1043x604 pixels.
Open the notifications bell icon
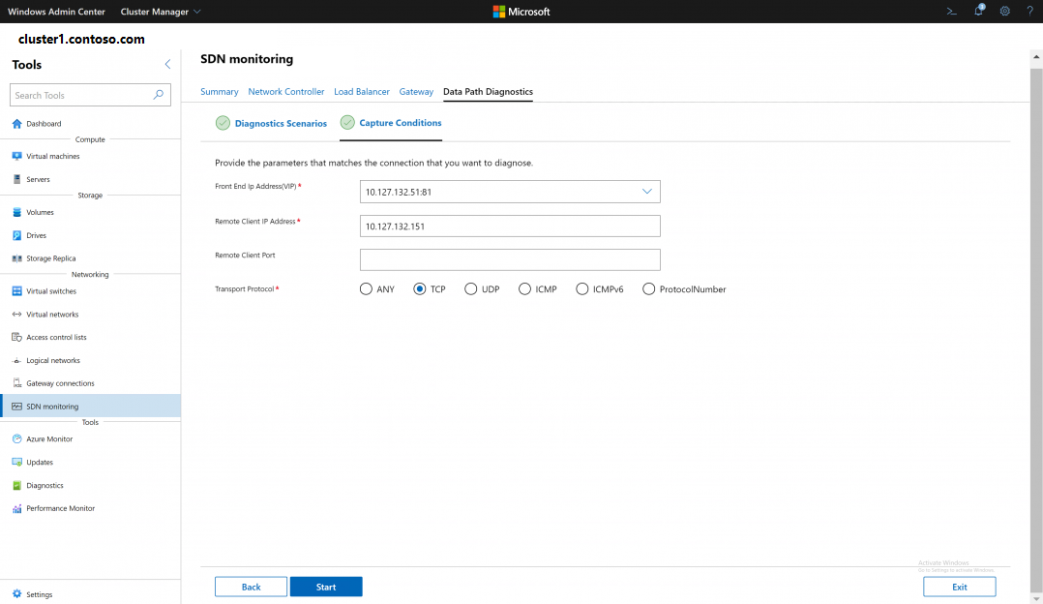978,11
